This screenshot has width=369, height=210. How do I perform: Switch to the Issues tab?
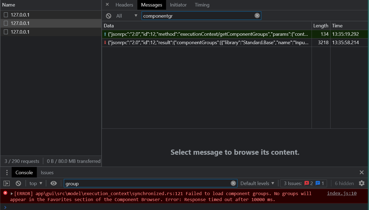(x=47, y=172)
